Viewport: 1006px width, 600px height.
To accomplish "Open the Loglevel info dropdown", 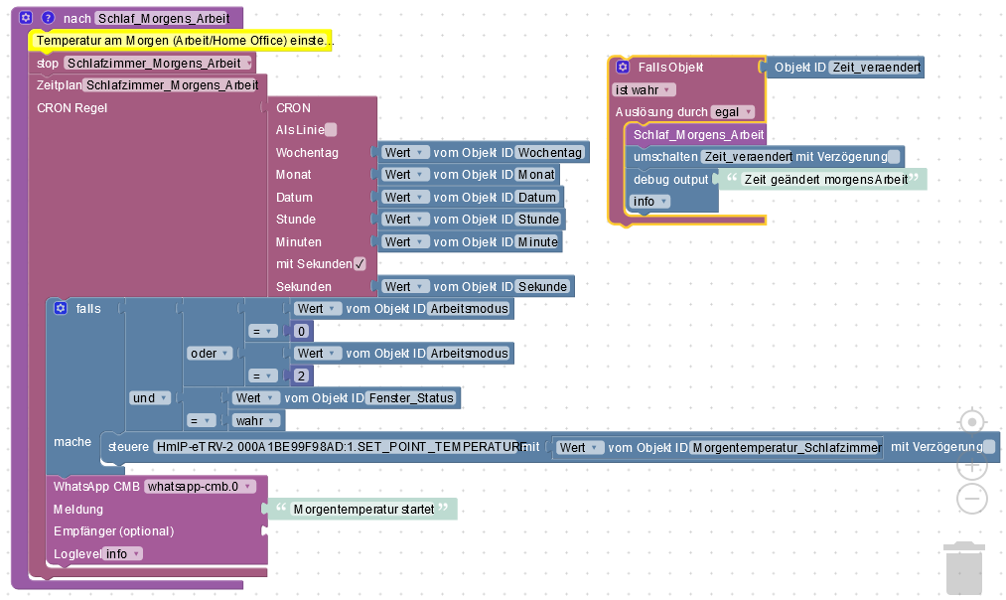I will pos(122,553).
